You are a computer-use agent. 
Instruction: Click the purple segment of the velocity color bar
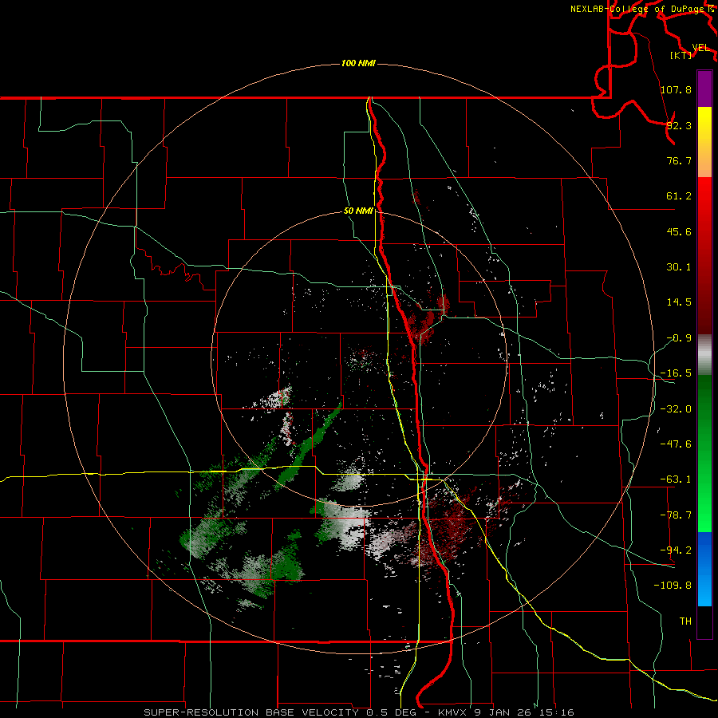[x=704, y=89]
